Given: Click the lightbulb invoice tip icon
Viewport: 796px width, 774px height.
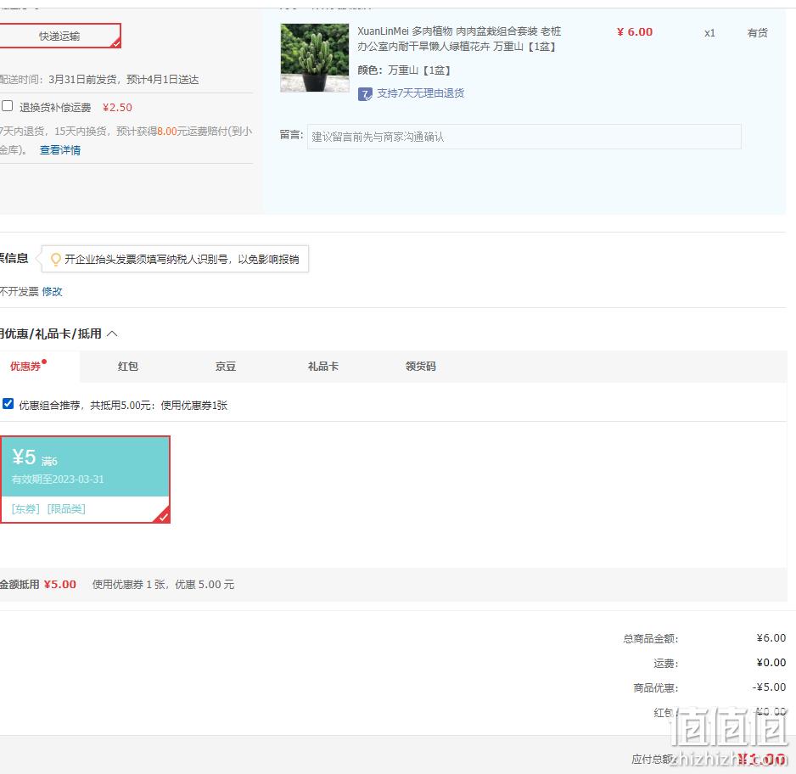Looking at the screenshot, I should click(x=56, y=260).
